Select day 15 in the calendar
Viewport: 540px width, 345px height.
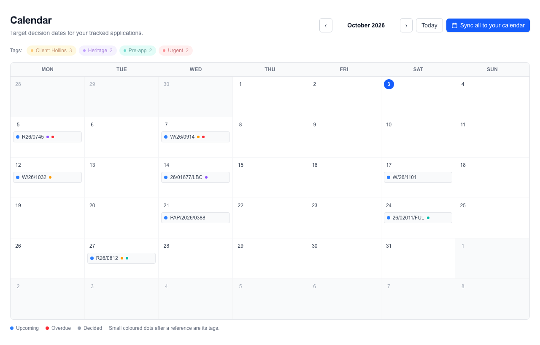[240, 165]
